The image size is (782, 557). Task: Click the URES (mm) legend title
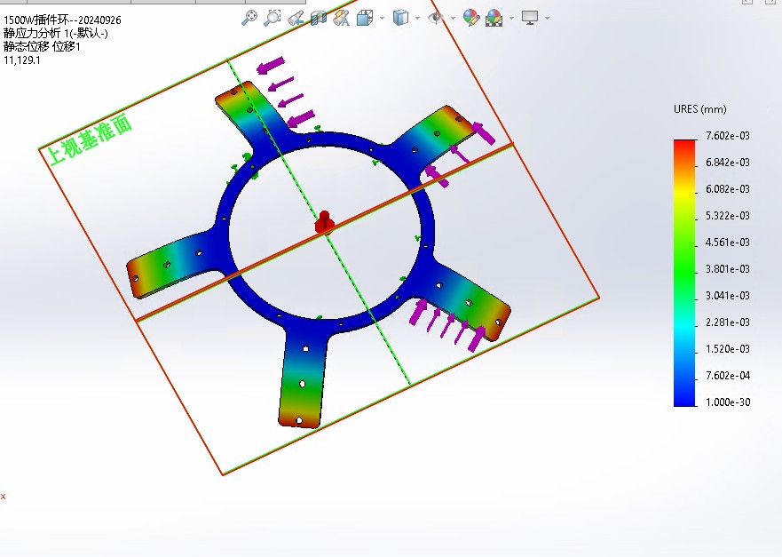point(699,109)
